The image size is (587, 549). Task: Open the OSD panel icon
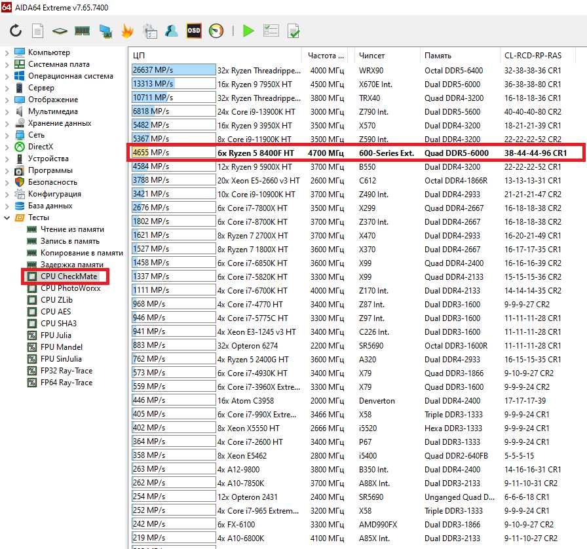[x=193, y=31]
